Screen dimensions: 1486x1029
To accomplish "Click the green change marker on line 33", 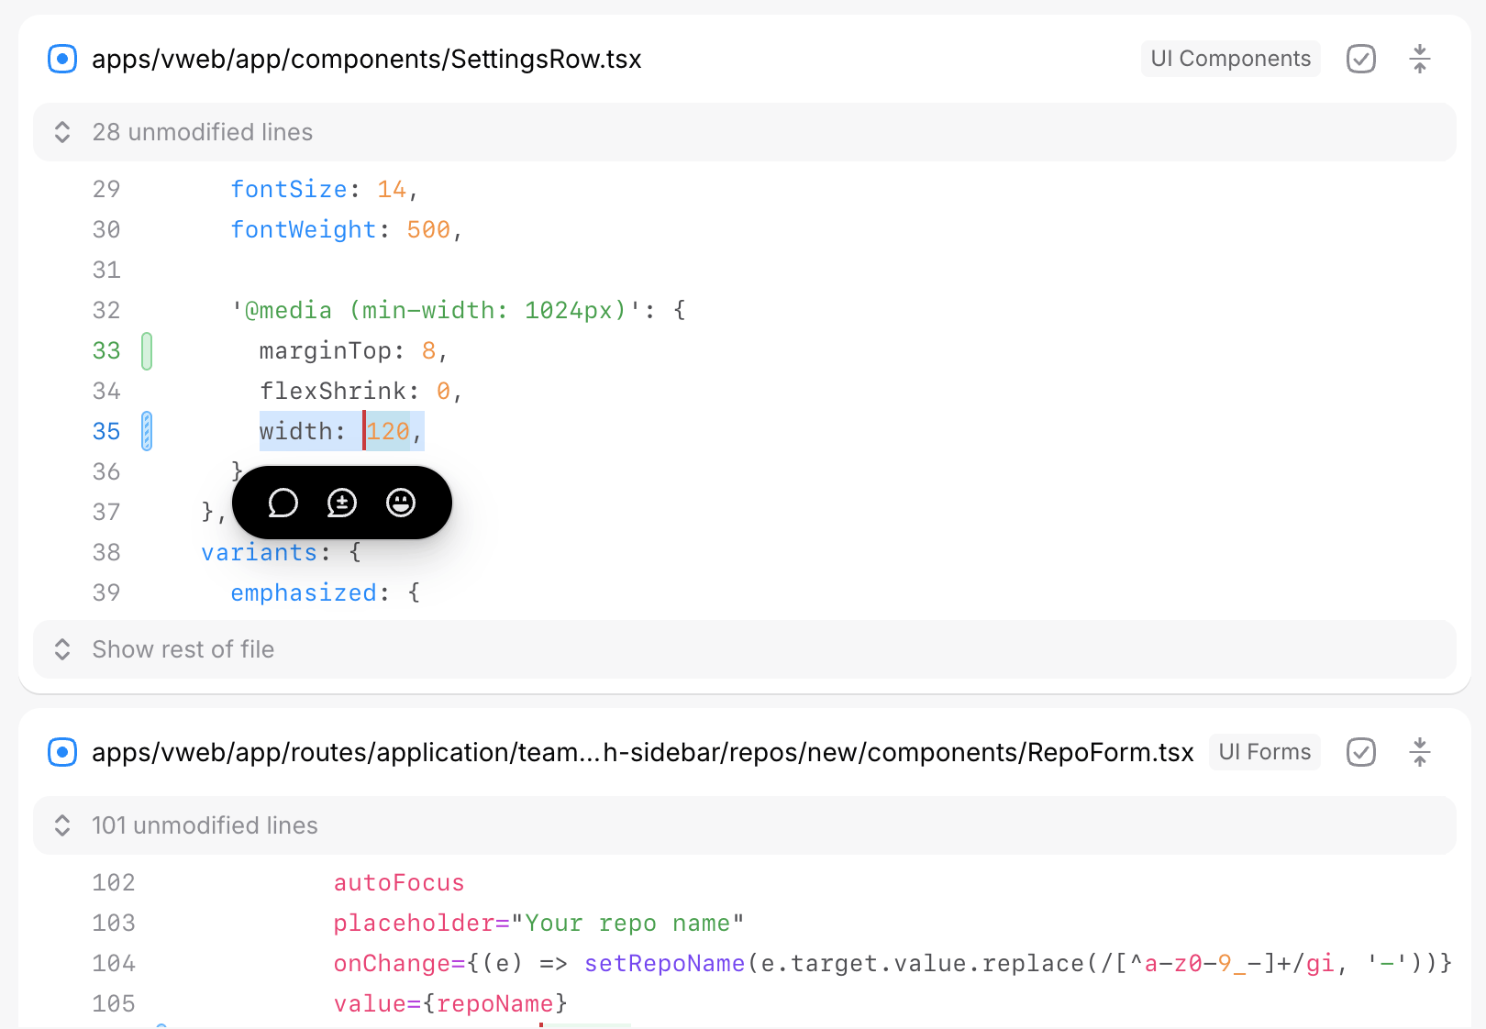I will pyautogui.click(x=147, y=351).
